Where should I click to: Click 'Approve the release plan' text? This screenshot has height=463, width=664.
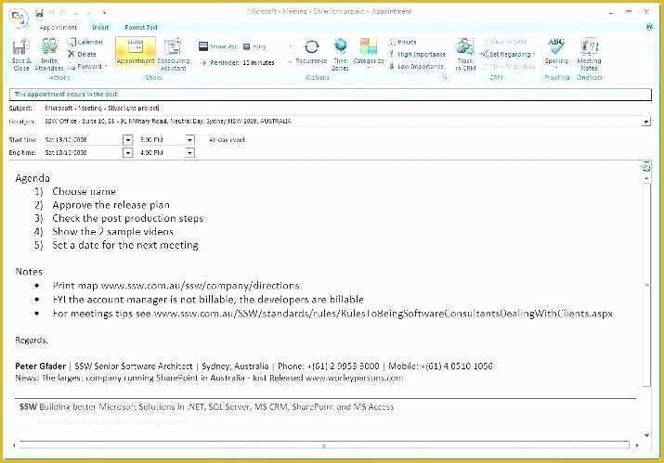(111, 205)
